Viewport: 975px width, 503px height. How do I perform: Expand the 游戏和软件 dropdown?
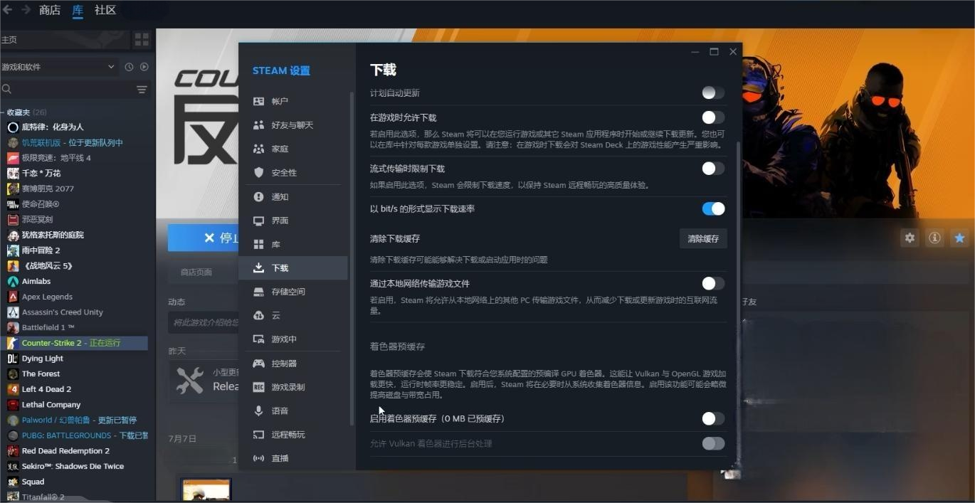(111, 67)
